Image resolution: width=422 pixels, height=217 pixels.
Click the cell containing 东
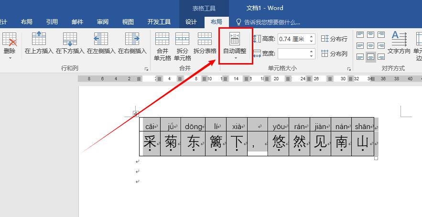coord(193,143)
